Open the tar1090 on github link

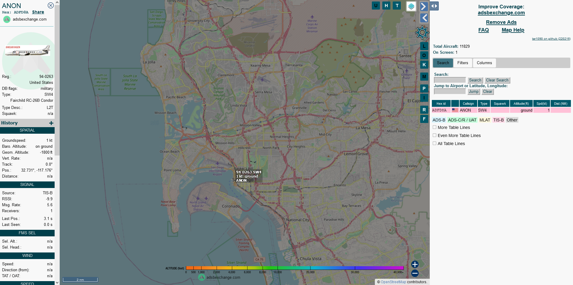[551, 39]
